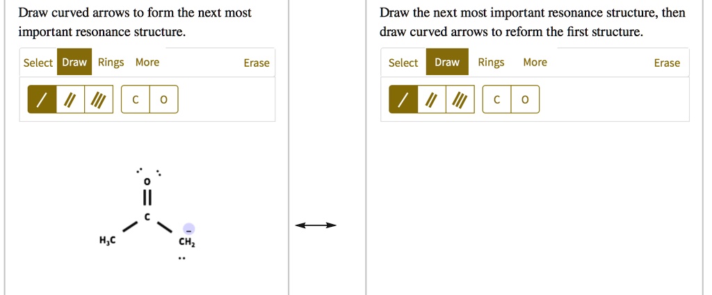The height and width of the screenshot is (295, 712).
Task: Select triple bond tool in right panel
Action: pos(460,99)
